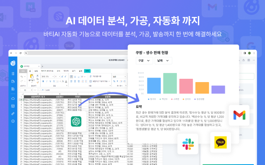Image resolution: width=265 pixels, height=165 pixels.
Task: Switch to the Formulas ribbon tab
Action: 58,71
